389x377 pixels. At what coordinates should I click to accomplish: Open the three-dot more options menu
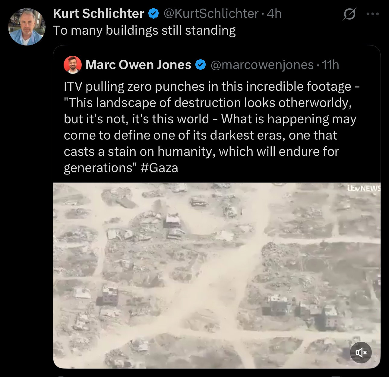(372, 14)
